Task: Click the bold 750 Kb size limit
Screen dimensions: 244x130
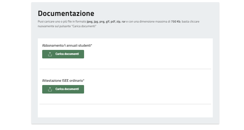Action: [x=176, y=21]
